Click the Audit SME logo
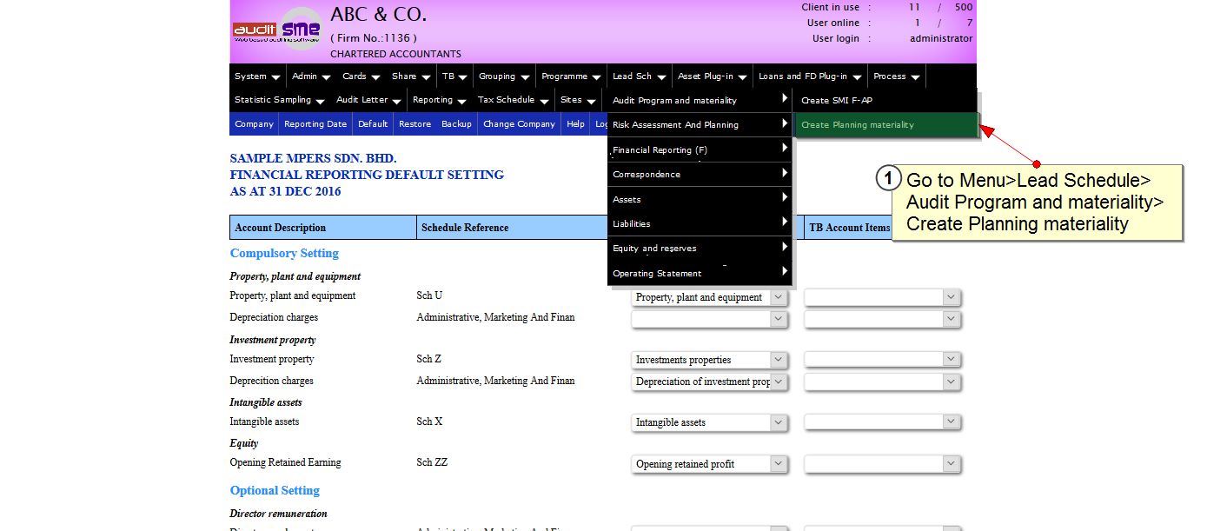The width and height of the screenshot is (1207, 531). (277, 31)
